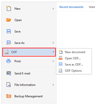Expand the Save As submenu arrow
Image resolution: width=95 pixels, height=104 pixels.
53,43
